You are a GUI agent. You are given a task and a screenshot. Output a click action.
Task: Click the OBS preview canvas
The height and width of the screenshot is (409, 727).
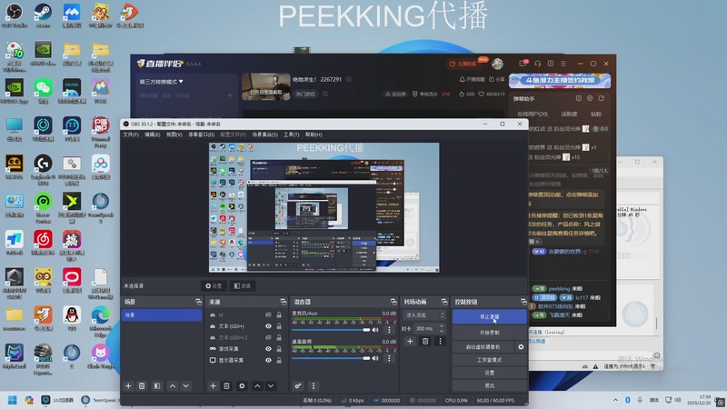click(x=324, y=207)
